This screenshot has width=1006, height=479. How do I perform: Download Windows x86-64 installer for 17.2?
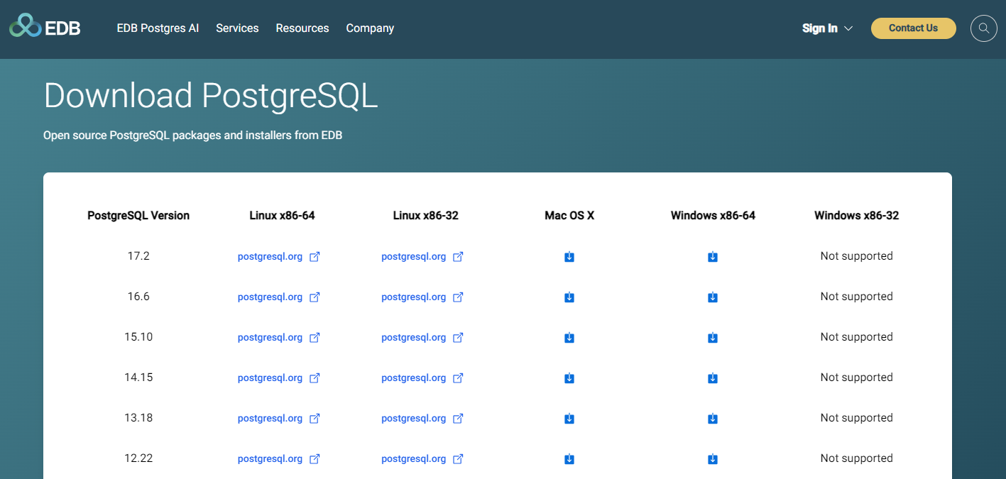pyautogui.click(x=713, y=257)
